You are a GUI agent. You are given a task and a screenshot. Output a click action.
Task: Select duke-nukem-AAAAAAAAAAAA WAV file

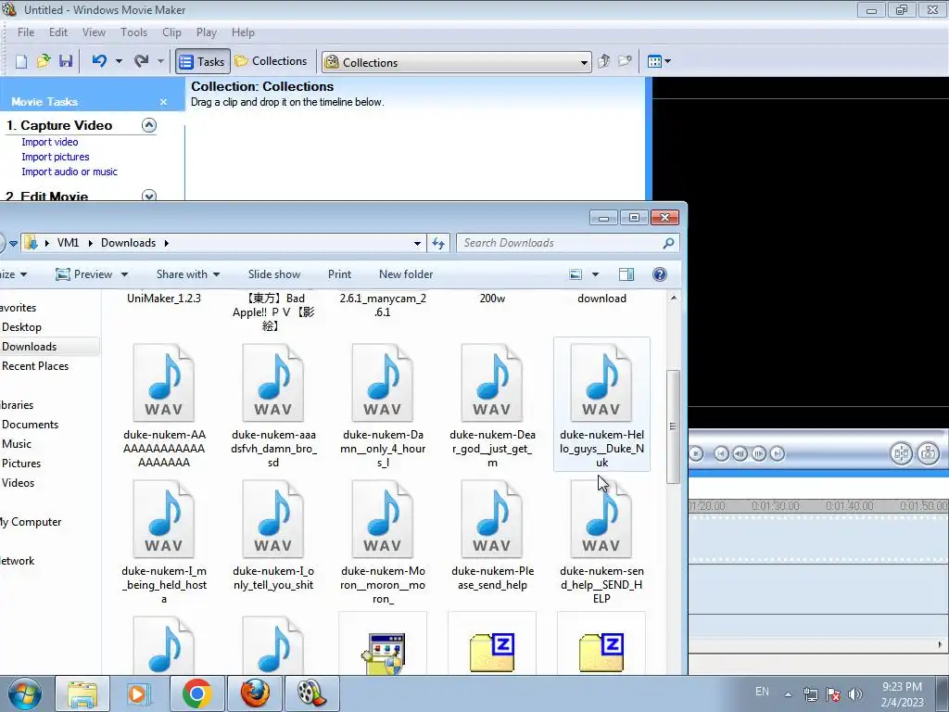pos(164,406)
